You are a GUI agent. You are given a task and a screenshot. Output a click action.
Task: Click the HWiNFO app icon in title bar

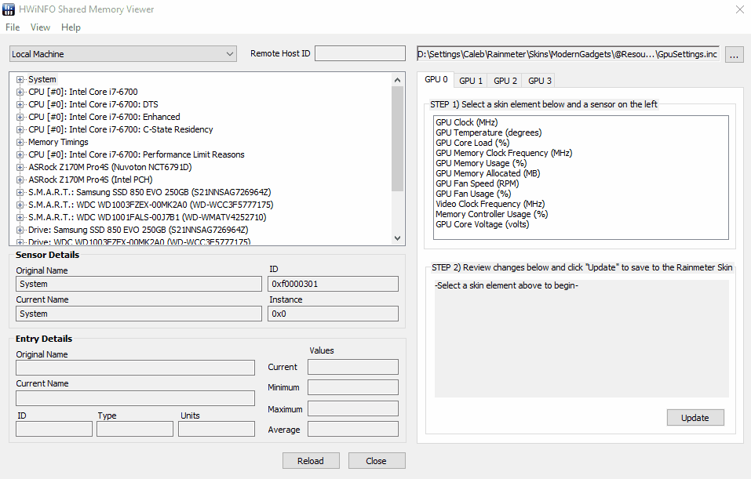click(x=9, y=9)
